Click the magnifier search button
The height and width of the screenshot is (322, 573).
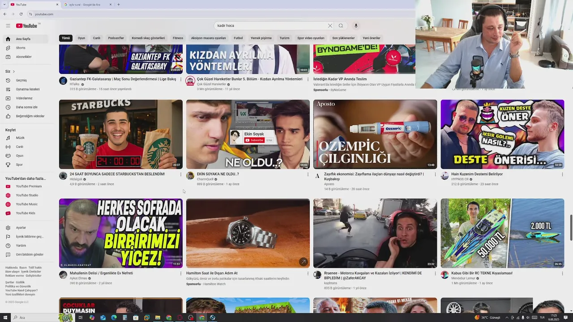click(341, 25)
